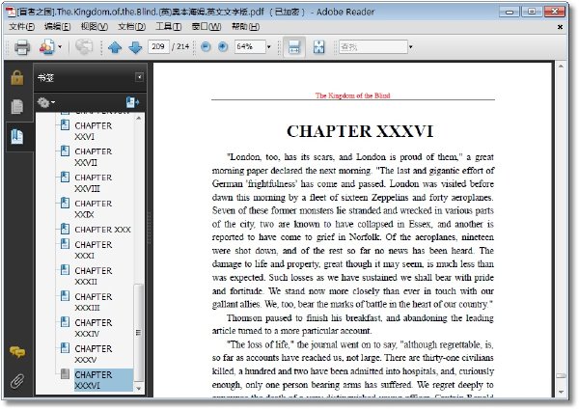Open the 文档(D) menu
Image resolution: width=579 pixels, height=410 pixels.
click(x=131, y=27)
